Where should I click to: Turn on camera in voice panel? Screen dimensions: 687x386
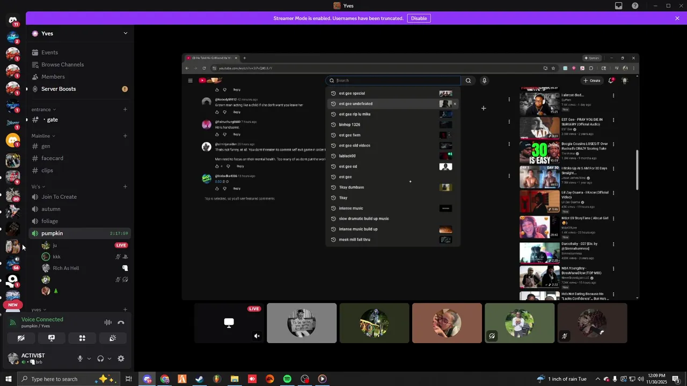pos(21,338)
